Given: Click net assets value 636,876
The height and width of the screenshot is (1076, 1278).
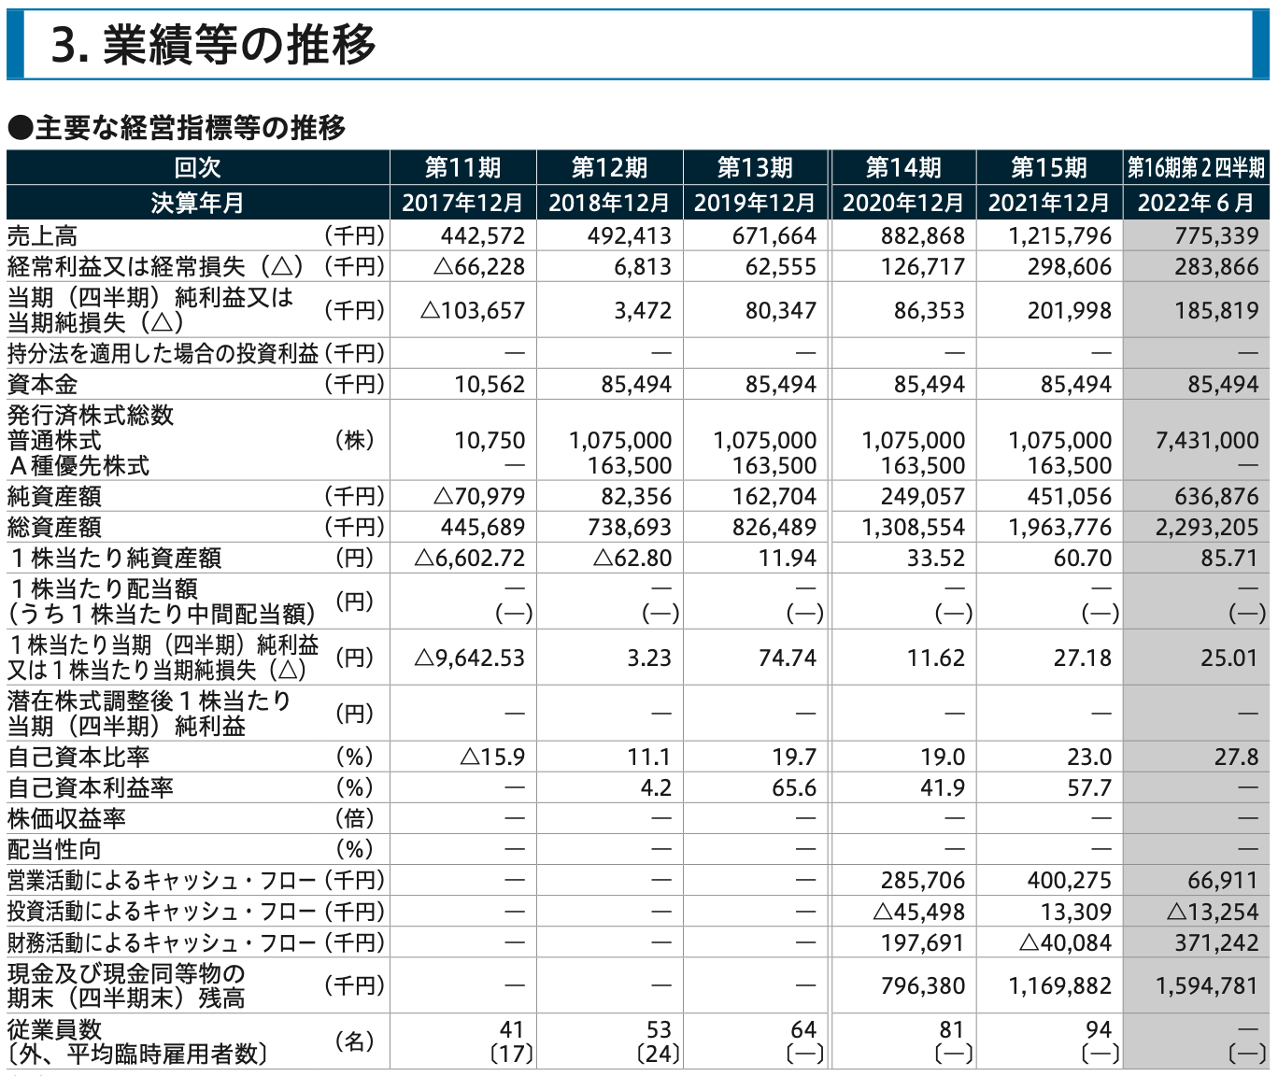Looking at the screenshot, I should pos(1216,496).
